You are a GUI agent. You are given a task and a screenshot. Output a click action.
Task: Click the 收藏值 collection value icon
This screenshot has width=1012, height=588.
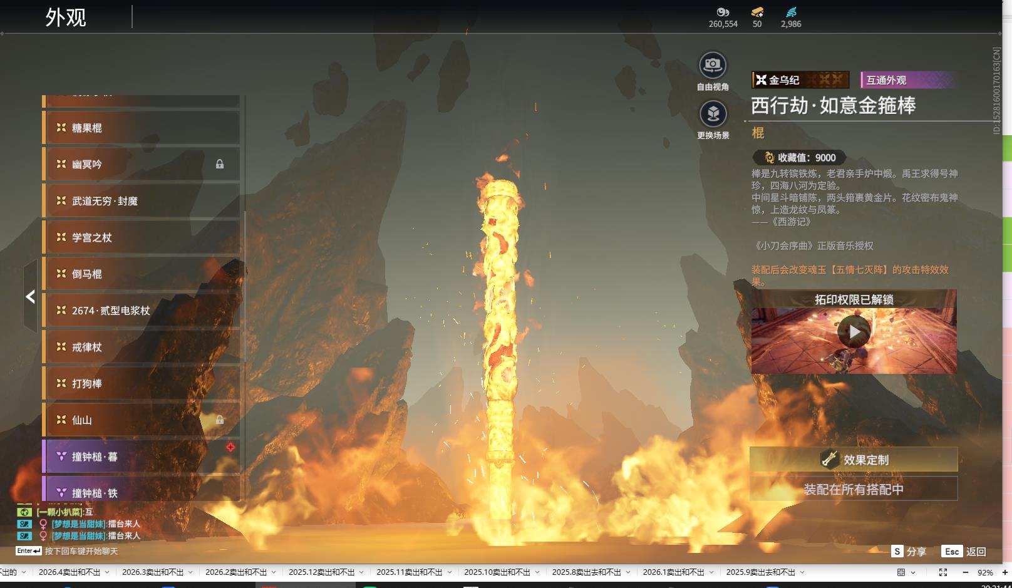tap(769, 158)
